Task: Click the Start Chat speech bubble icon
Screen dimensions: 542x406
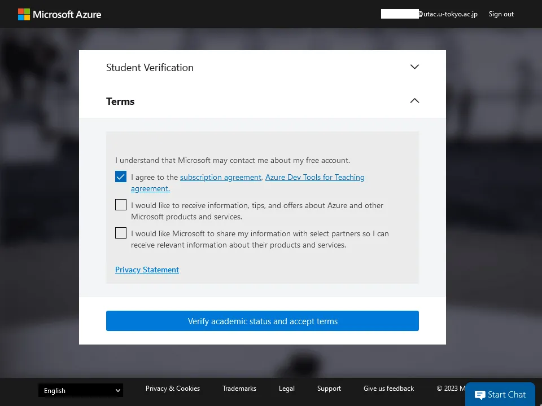Action: click(x=479, y=395)
